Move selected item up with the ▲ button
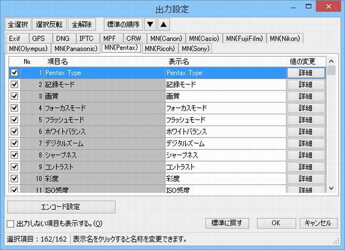Viewport: 345px width, 250px height. click(163, 24)
